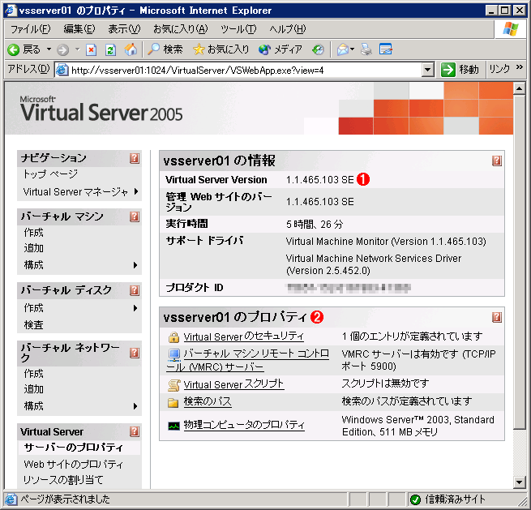This screenshot has height=510, width=531.
Task: Click the Stop loading icon
Action: coord(91,49)
